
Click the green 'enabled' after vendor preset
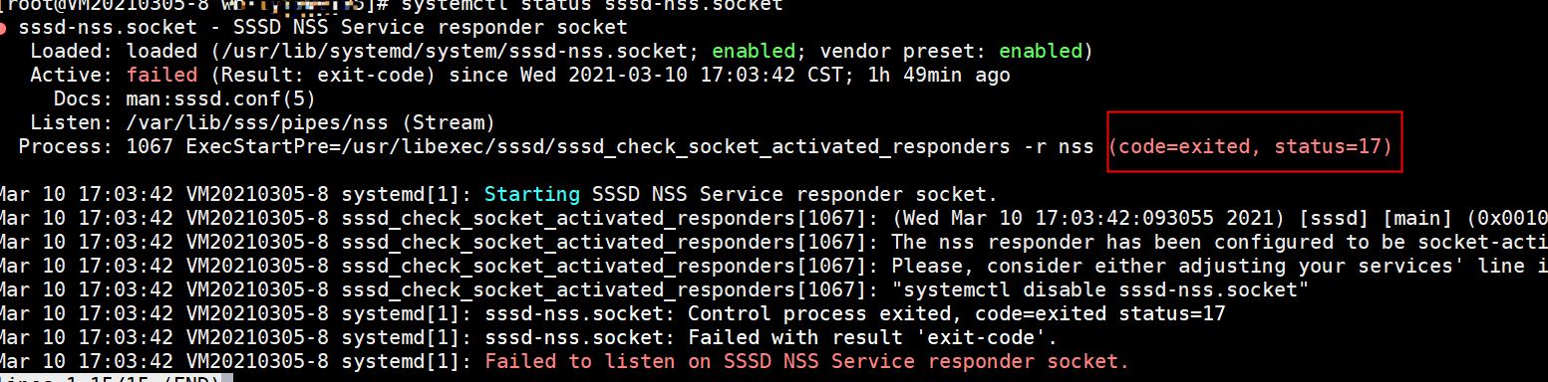[x=1041, y=52]
